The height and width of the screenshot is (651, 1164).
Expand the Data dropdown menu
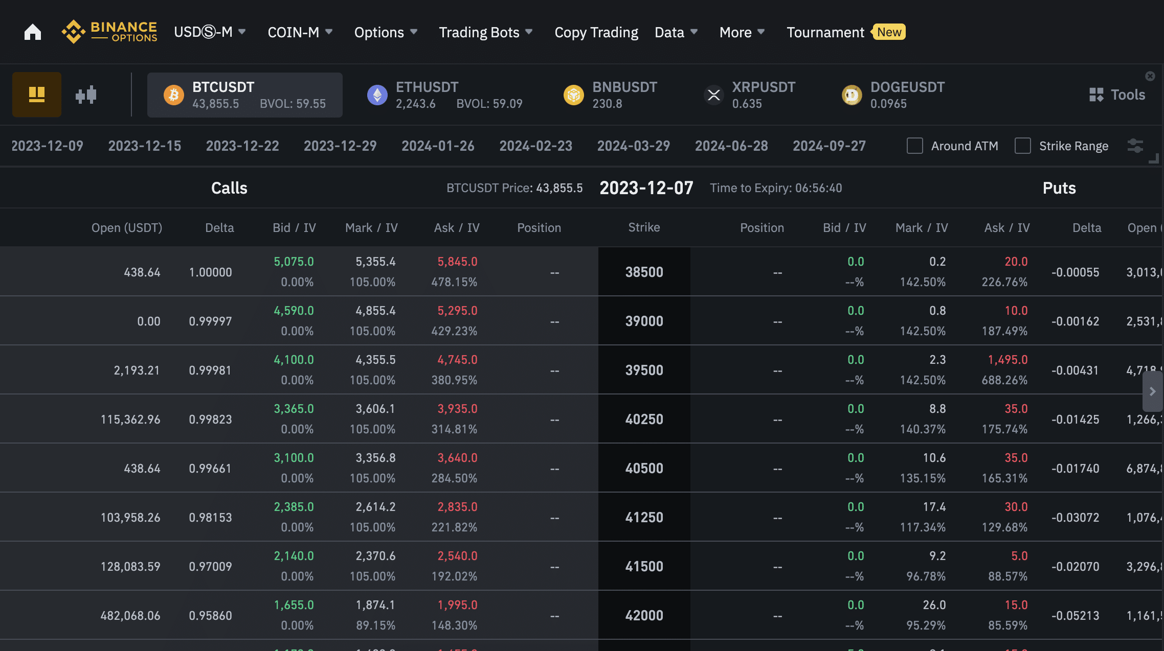[x=676, y=32]
